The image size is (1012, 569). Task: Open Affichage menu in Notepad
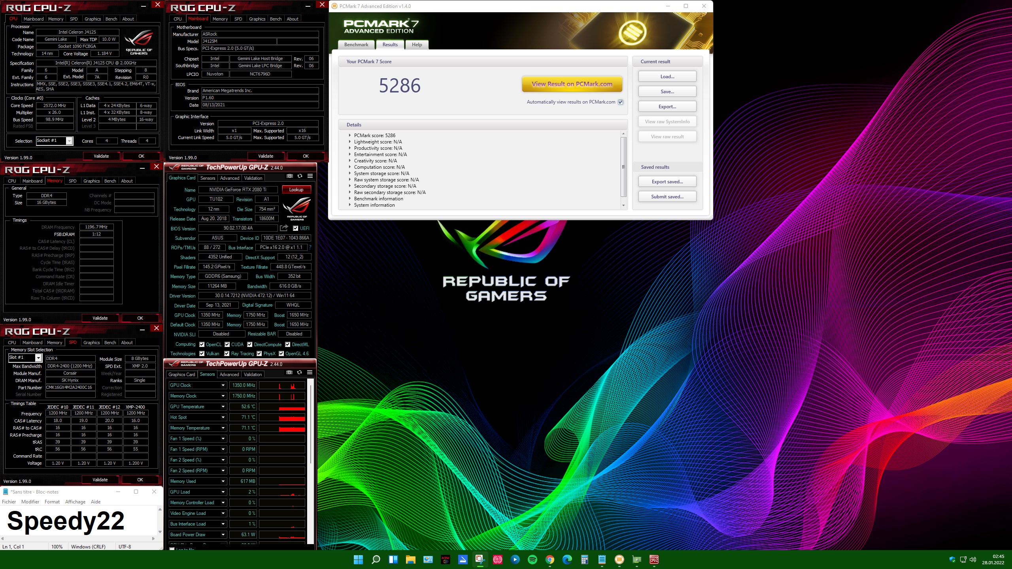75,502
